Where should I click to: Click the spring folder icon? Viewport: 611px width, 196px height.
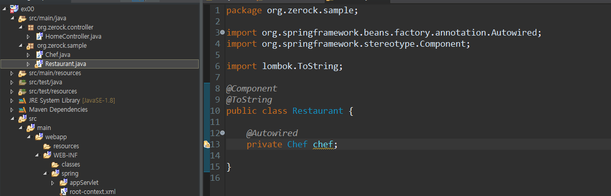click(55, 174)
